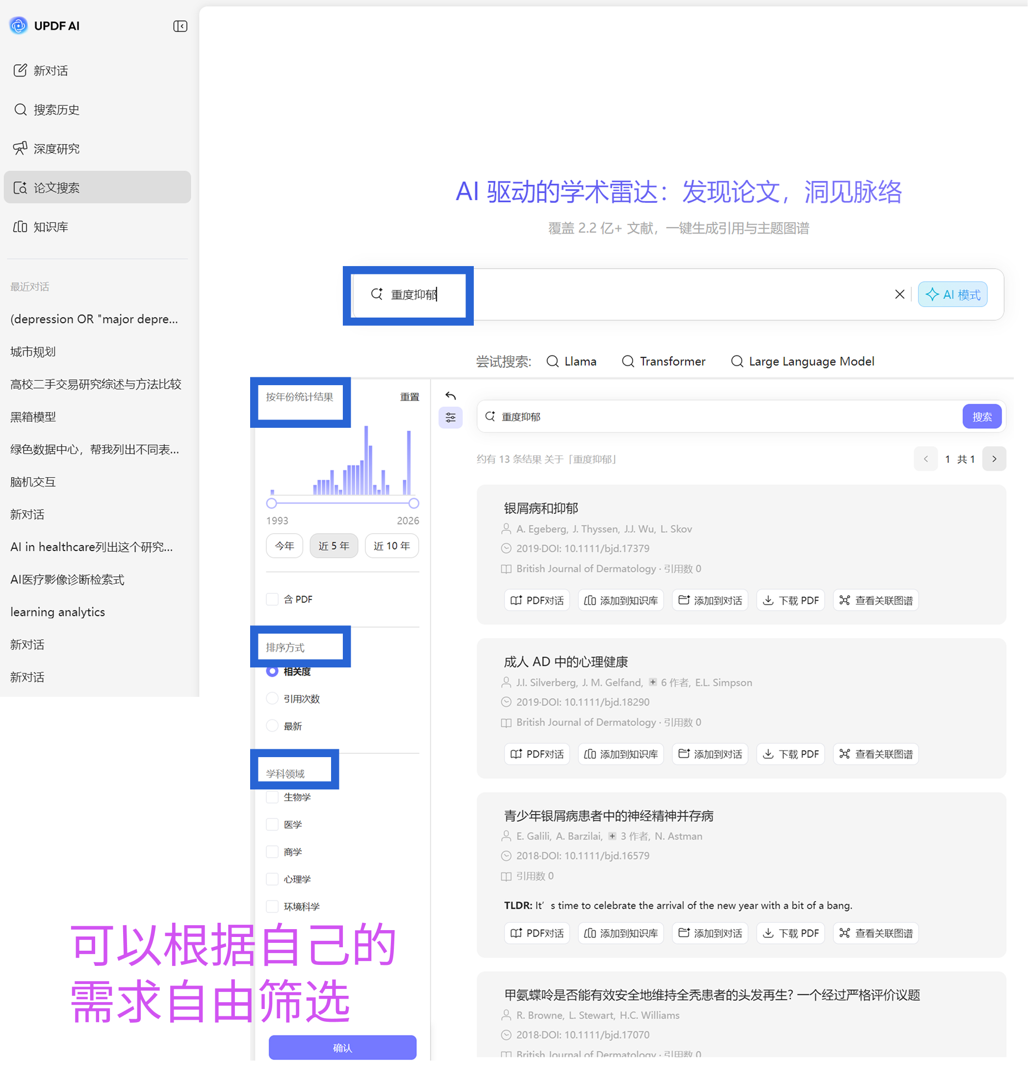Check 环境科学 subject checkbox
This screenshot has height=1083, width=1028.
(x=272, y=907)
